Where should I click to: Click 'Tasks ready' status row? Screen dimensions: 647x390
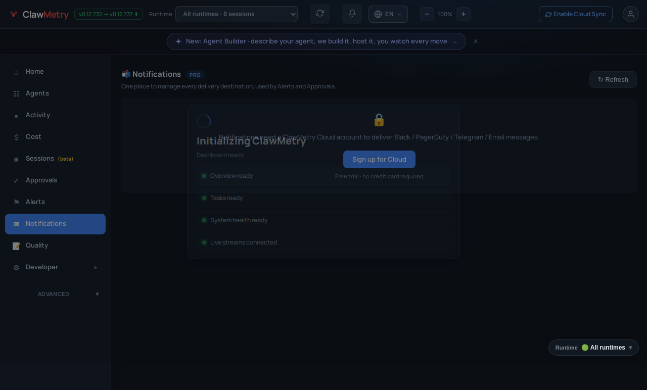[x=323, y=198]
